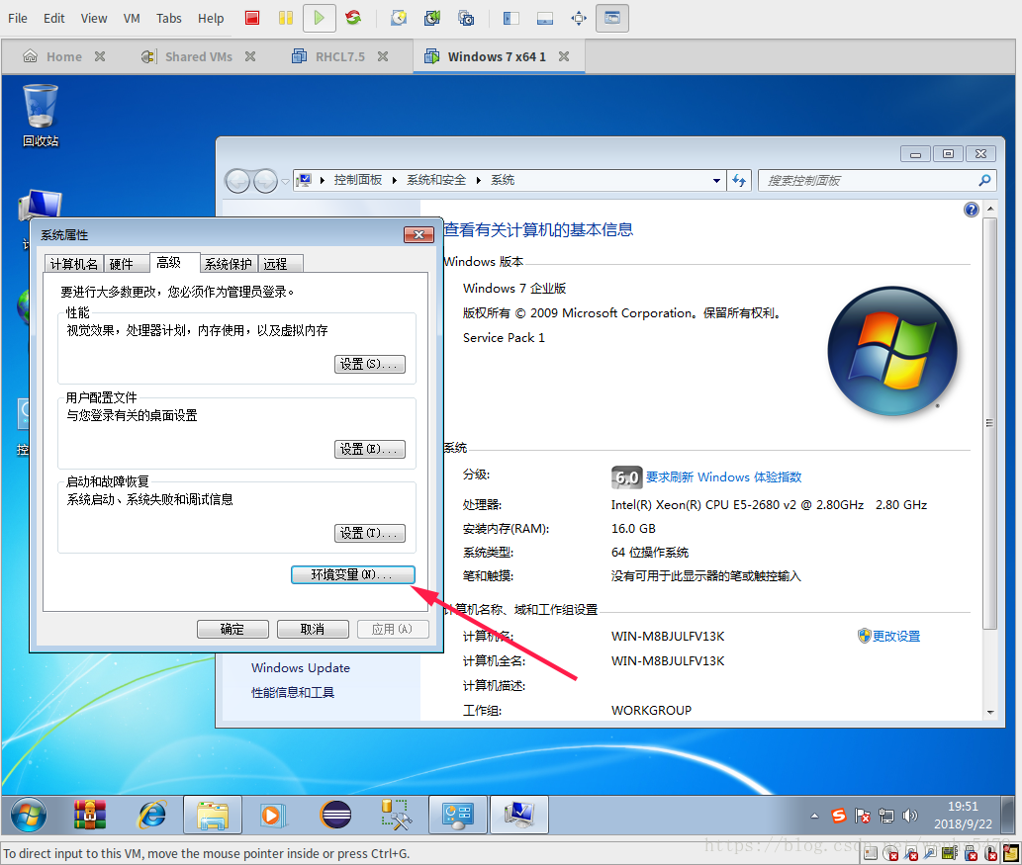Click the 取消 button
1022x865 pixels.
(313, 629)
